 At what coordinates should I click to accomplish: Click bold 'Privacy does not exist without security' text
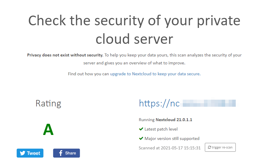tap(65, 55)
